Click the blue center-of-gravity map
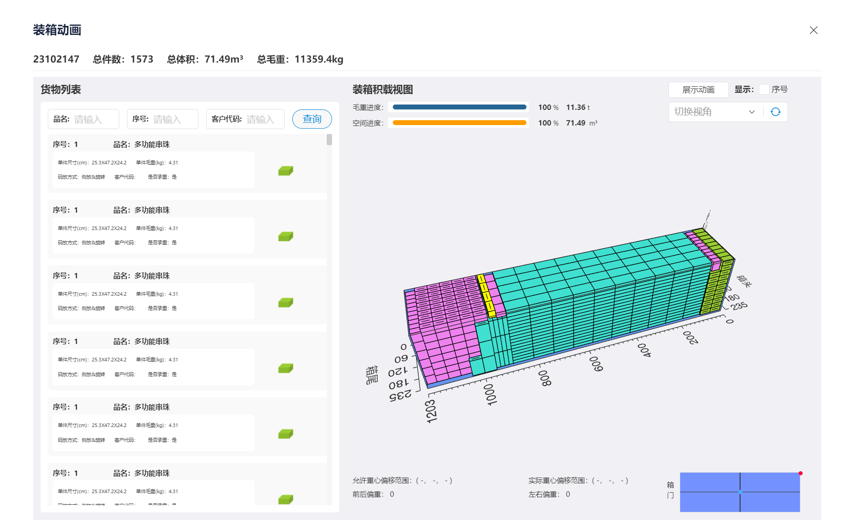The height and width of the screenshot is (528, 850). (740, 492)
